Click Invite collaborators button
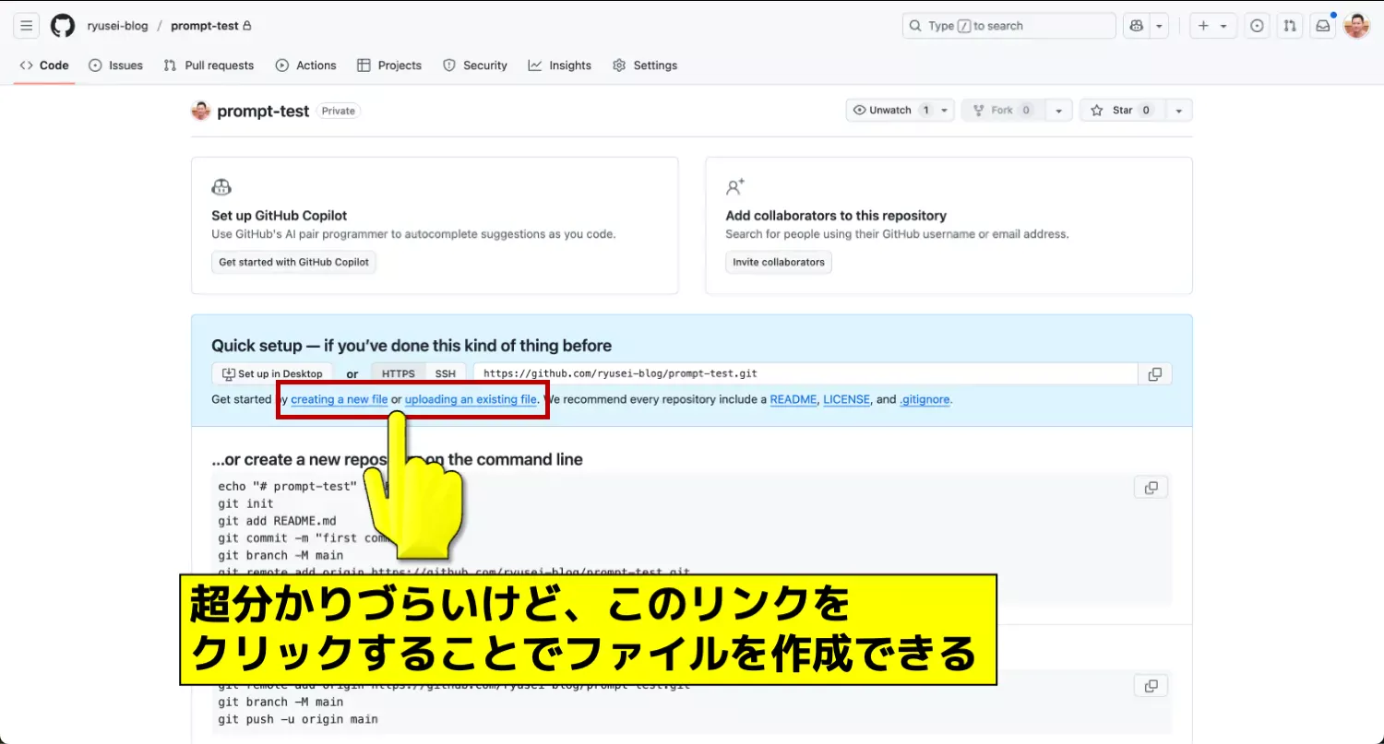 pos(779,262)
